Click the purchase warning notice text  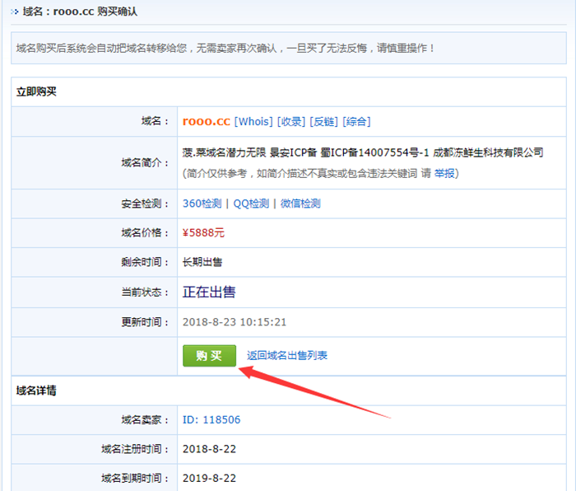pyautogui.click(x=225, y=49)
